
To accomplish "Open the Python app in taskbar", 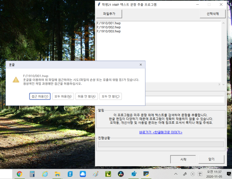I will 146,174.
